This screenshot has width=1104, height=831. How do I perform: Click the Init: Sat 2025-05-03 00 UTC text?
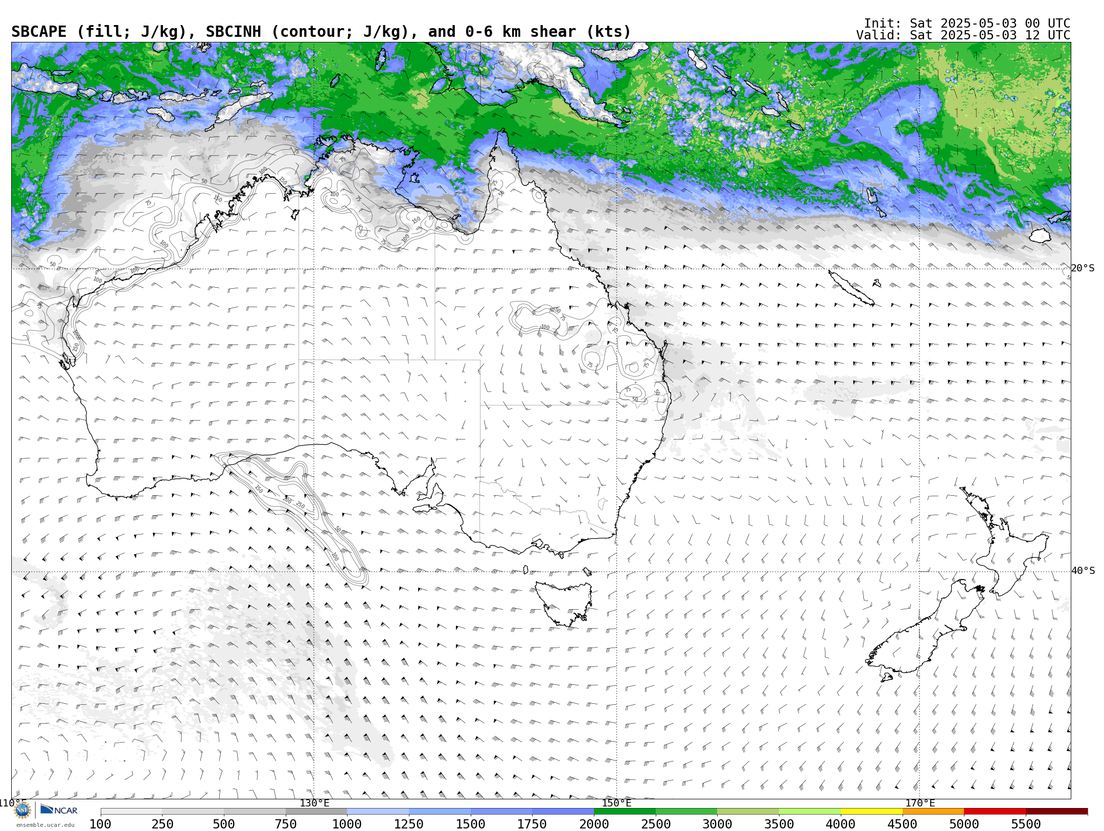pyautogui.click(x=967, y=24)
